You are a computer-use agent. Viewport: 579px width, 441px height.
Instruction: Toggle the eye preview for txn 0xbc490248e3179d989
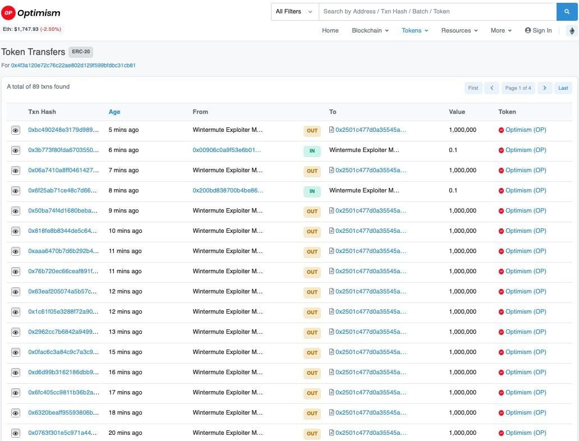16,130
